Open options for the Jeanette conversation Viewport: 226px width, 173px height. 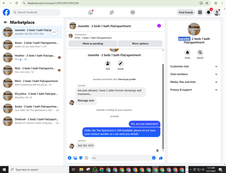[54, 32]
